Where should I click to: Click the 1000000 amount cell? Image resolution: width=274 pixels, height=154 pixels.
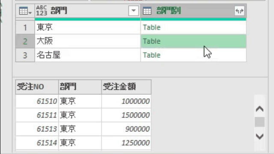tap(126, 101)
